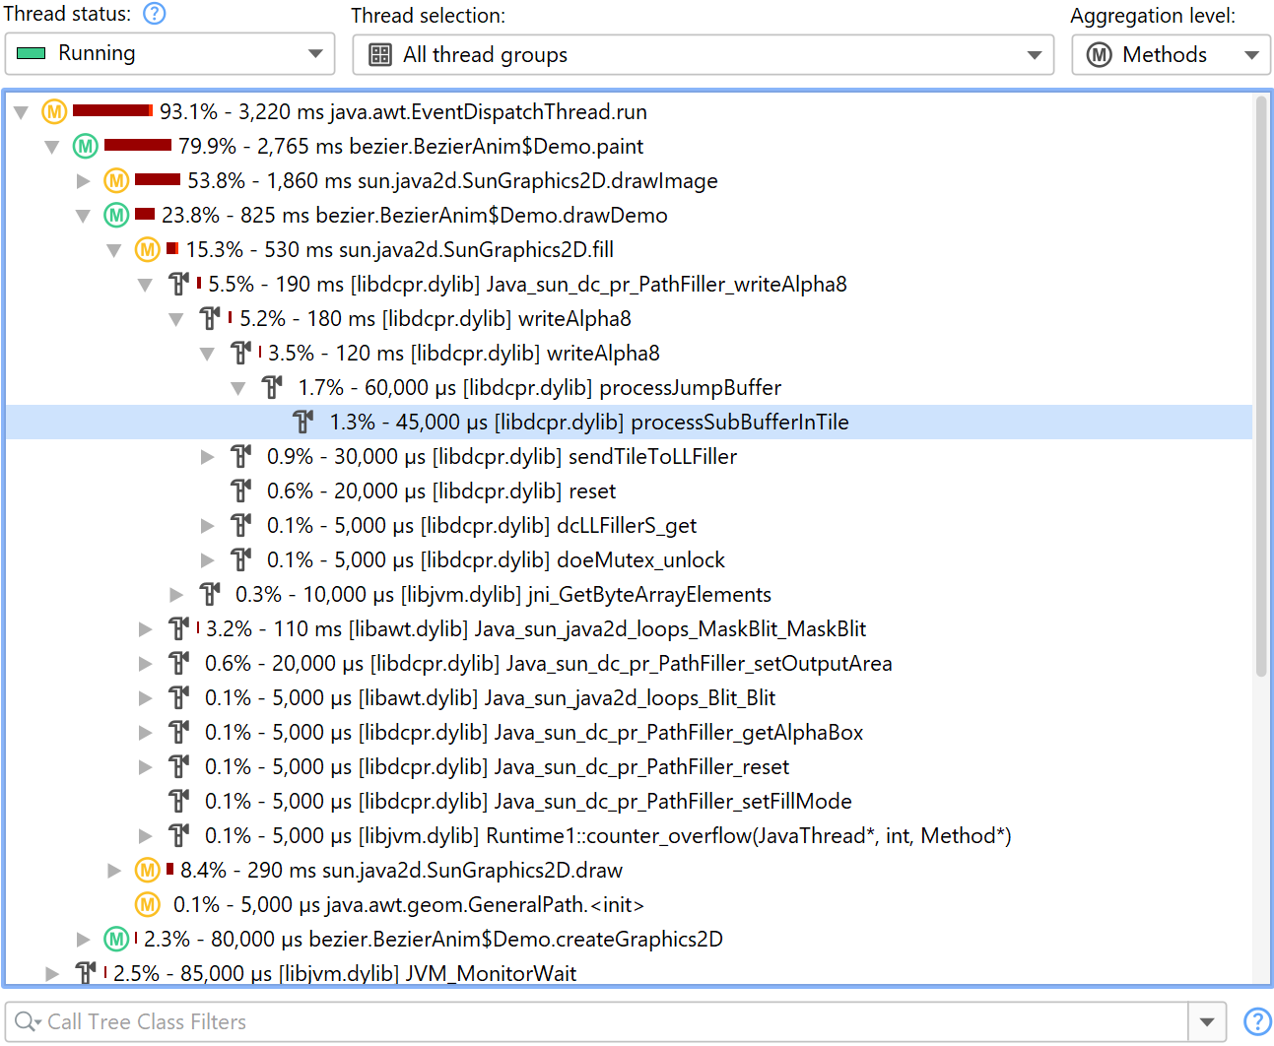This screenshot has width=1274, height=1046.
Task: Click the search icon in Call Tree filters
Action: coord(27,1022)
